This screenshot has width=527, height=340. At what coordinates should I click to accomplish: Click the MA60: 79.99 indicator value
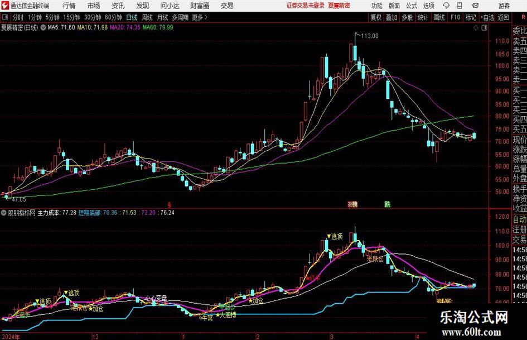158,27
